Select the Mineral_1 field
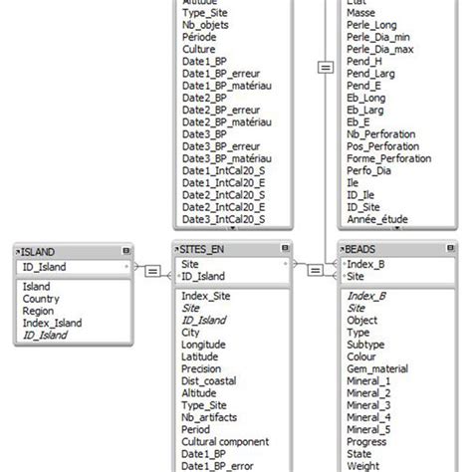 (x=368, y=381)
